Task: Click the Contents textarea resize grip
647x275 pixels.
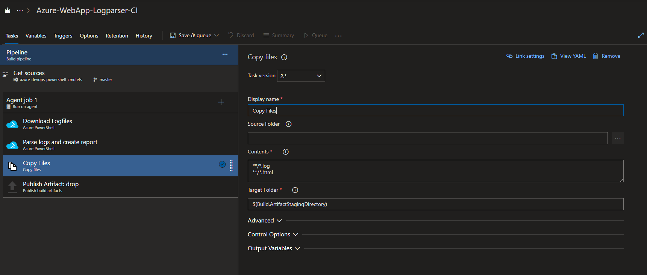Action: tap(621, 180)
